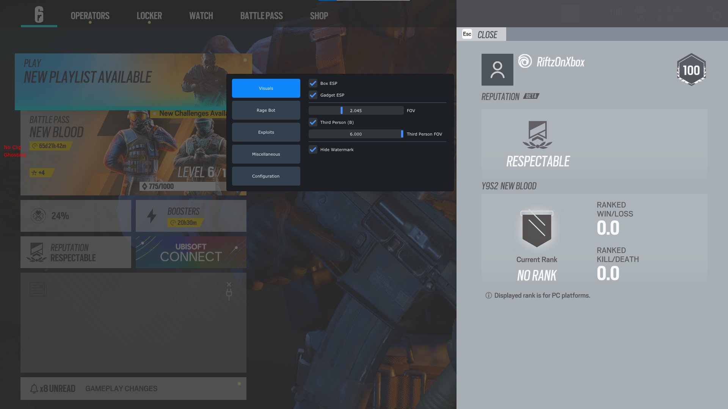Select Battle Pass from the top menu

(x=261, y=16)
